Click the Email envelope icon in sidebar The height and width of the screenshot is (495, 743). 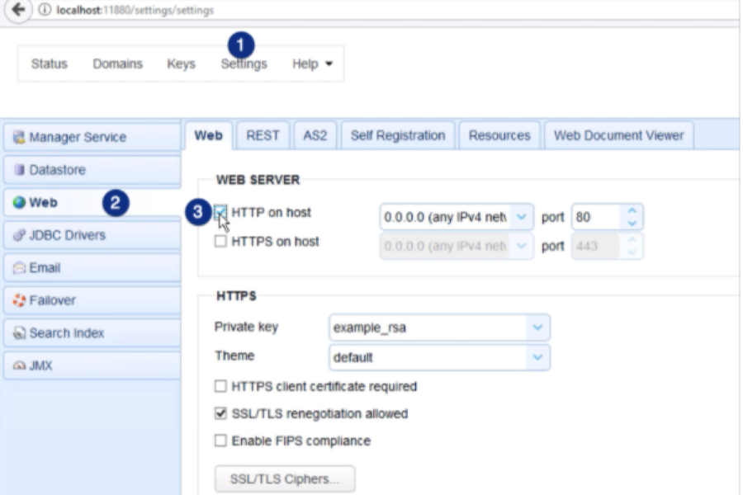tap(19, 268)
